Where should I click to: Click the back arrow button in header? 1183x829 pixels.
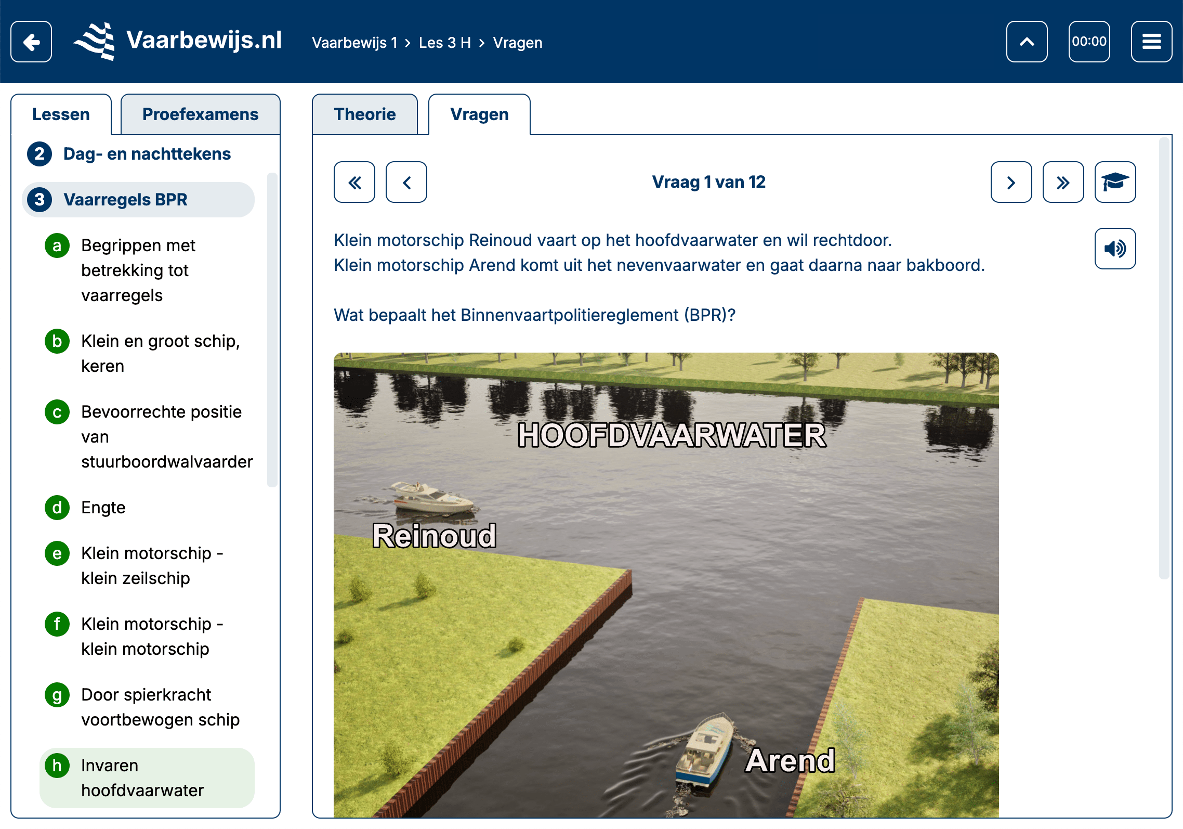[31, 42]
